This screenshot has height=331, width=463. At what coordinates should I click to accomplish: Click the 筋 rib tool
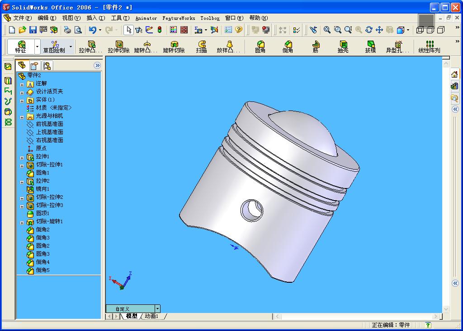315,47
